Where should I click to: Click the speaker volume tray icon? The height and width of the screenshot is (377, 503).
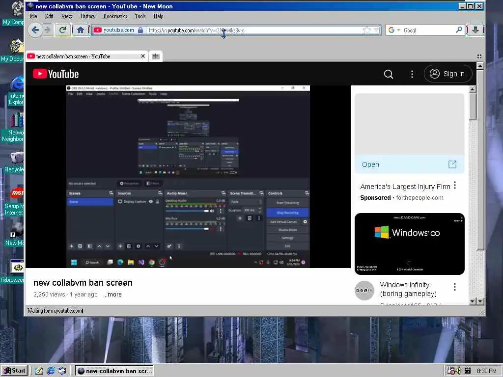tap(458, 371)
